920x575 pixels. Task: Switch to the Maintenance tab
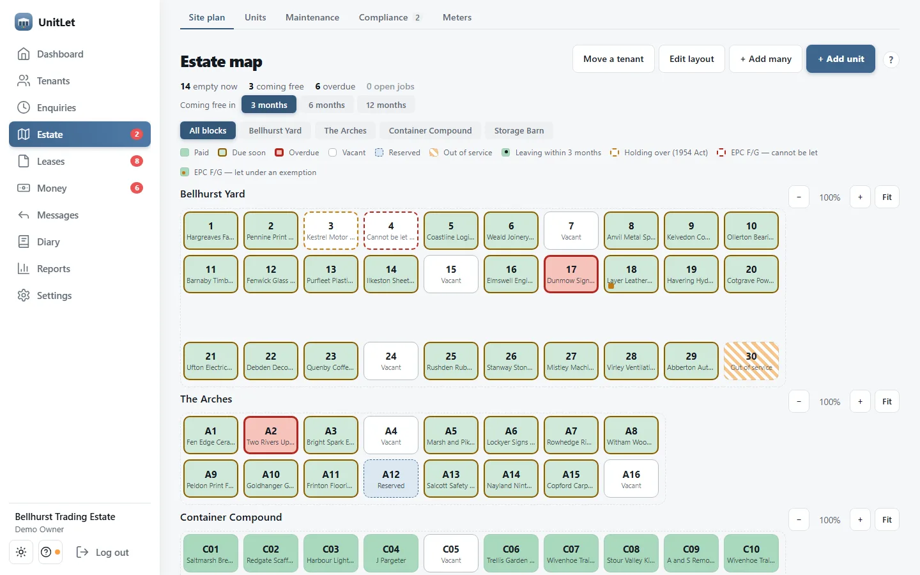click(312, 17)
